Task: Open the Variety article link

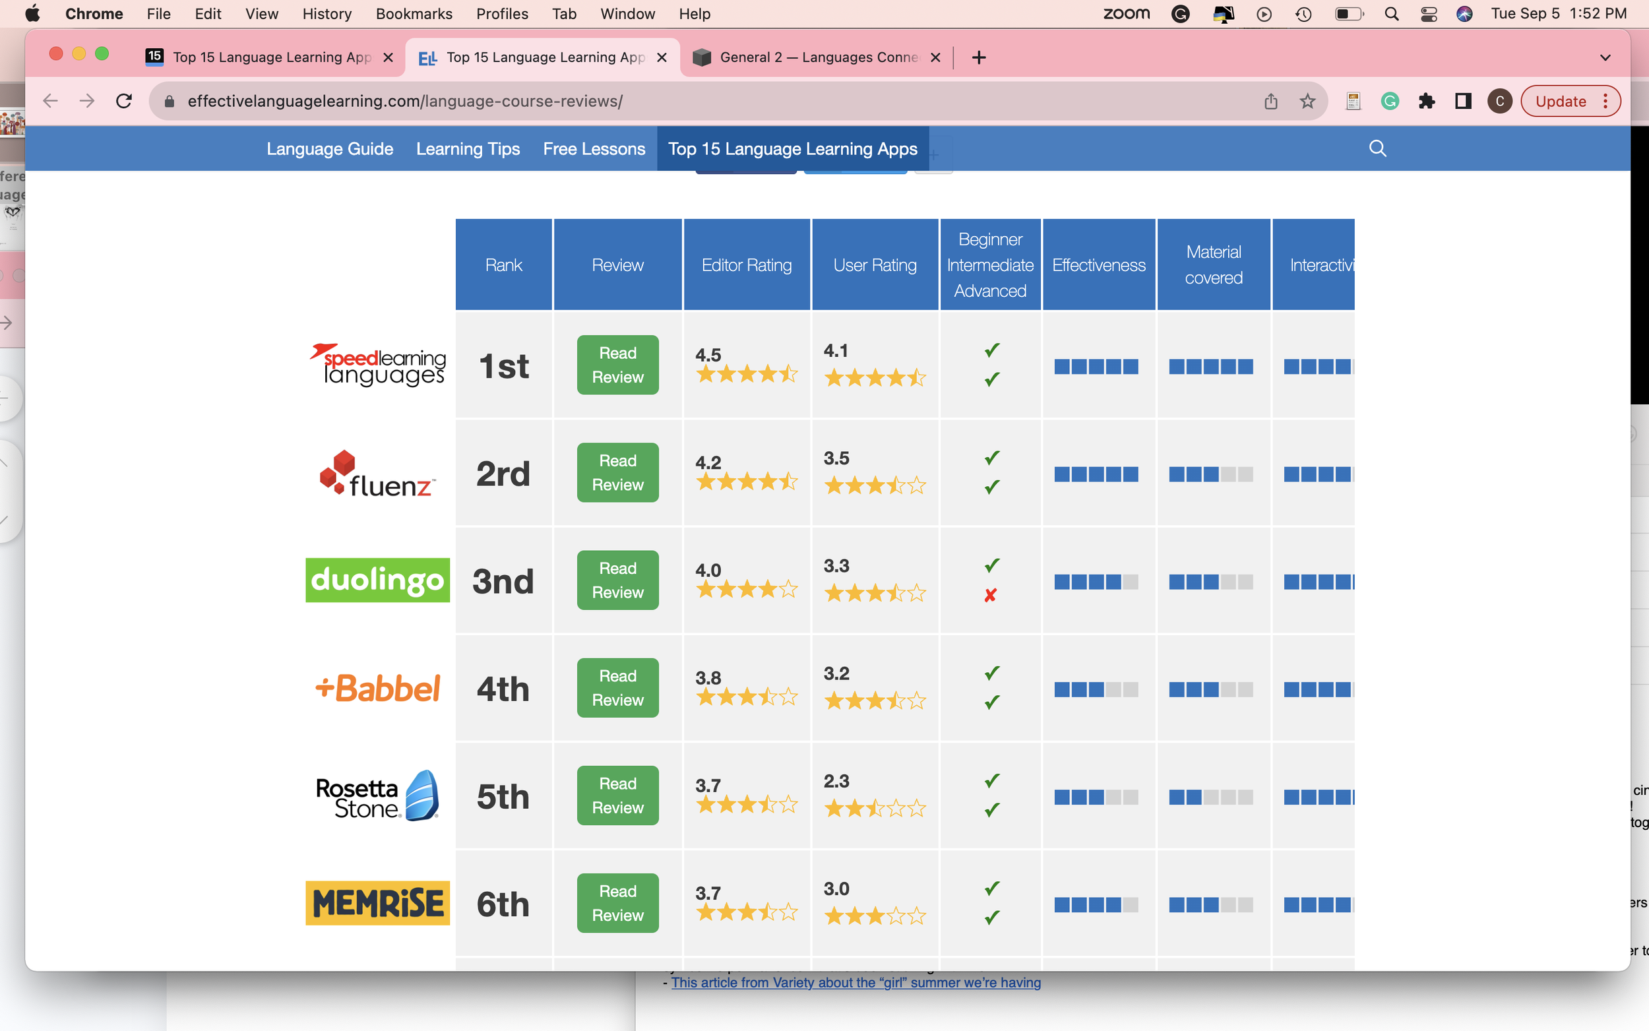Action: [x=856, y=983]
